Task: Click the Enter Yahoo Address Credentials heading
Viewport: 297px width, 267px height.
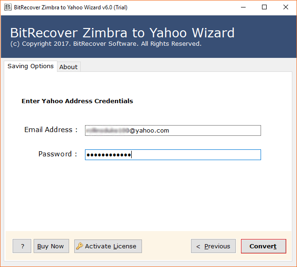Action: tap(77, 101)
